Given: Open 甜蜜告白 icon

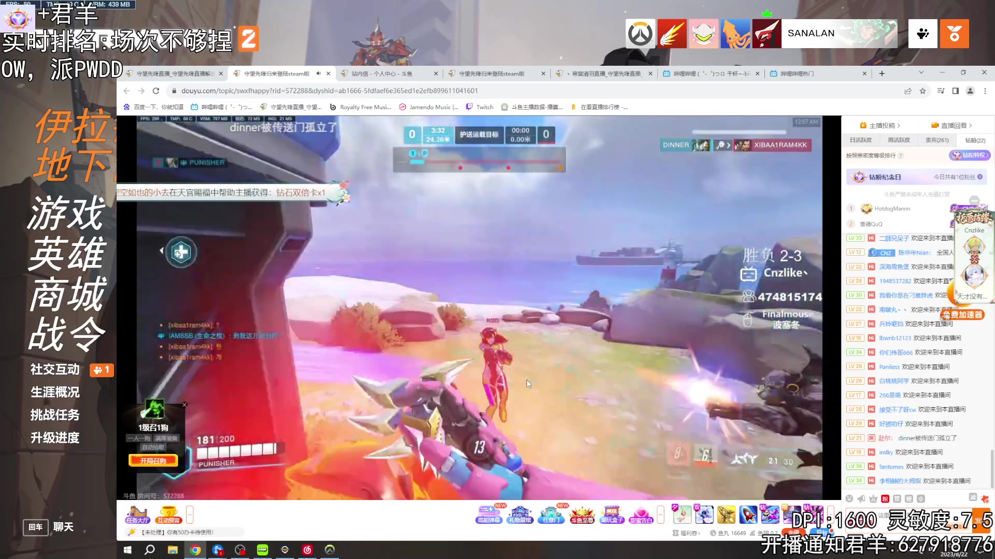Looking at the screenshot, I should click(x=641, y=514).
